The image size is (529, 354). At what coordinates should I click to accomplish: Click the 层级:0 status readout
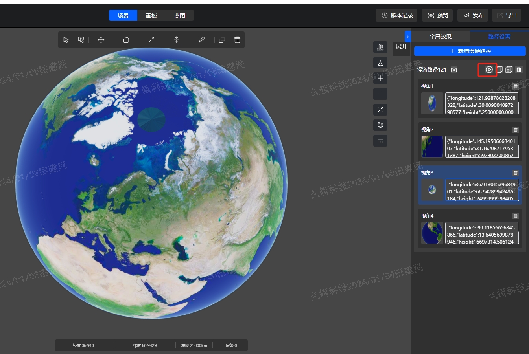(231, 345)
